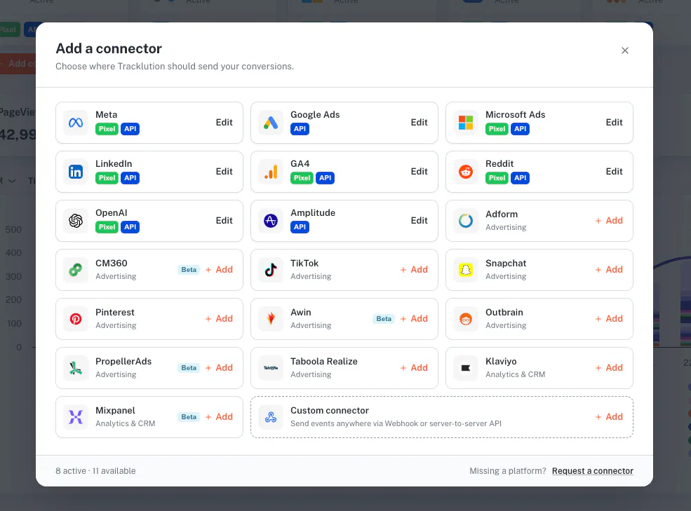Close the Add a connector dialog

(625, 50)
